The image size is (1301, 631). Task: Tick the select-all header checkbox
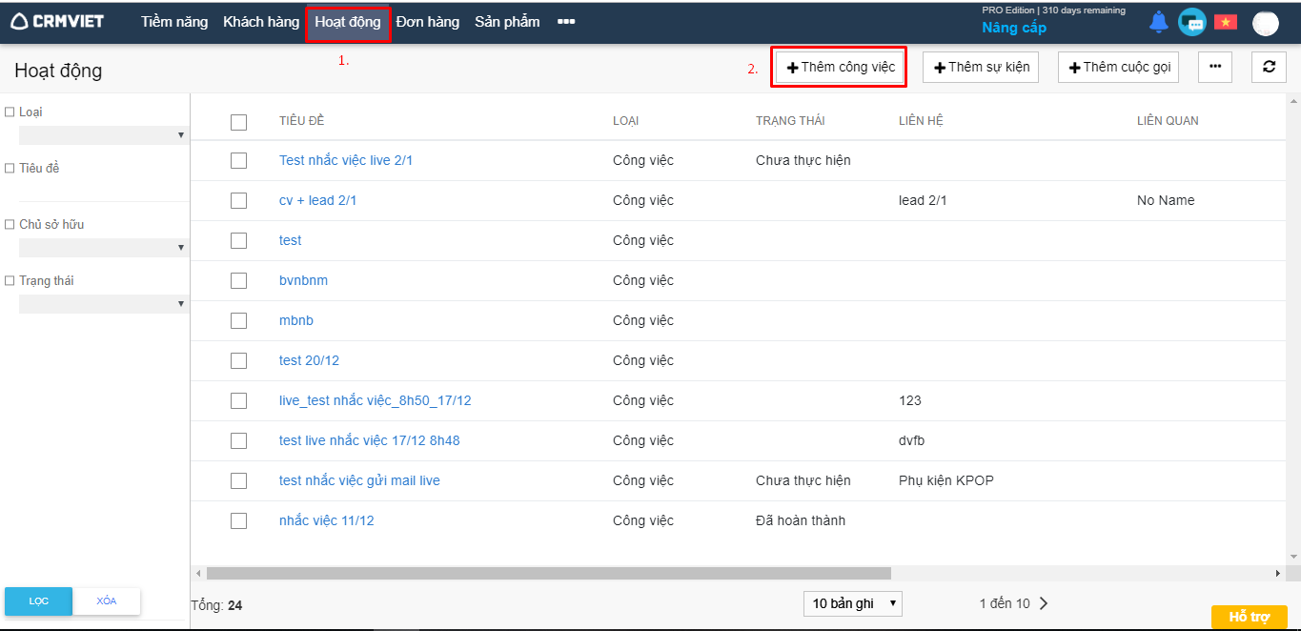(x=238, y=122)
